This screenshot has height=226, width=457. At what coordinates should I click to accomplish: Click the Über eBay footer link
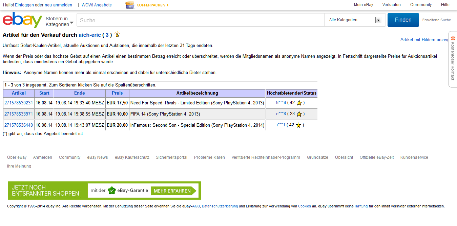(17, 157)
